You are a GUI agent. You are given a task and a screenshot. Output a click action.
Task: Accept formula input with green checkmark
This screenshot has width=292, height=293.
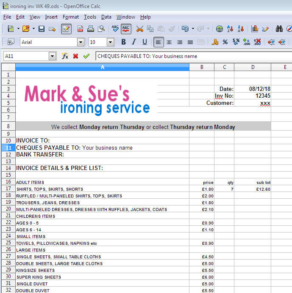pos(86,56)
